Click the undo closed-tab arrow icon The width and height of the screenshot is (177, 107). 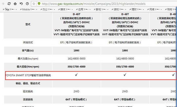click(x=21, y=4)
